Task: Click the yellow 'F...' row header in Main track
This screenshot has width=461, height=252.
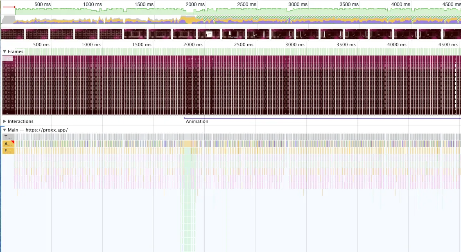Action: (x=7, y=150)
